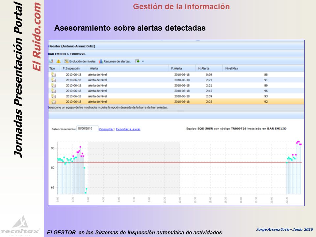Open Evolución de niveles view
This screenshot has width=316, height=237.
(80, 61)
